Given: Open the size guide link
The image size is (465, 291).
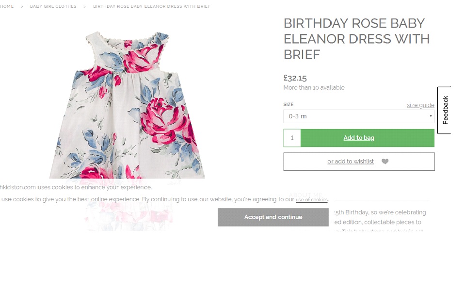Looking at the screenshot, I should (x=420, y=105).
